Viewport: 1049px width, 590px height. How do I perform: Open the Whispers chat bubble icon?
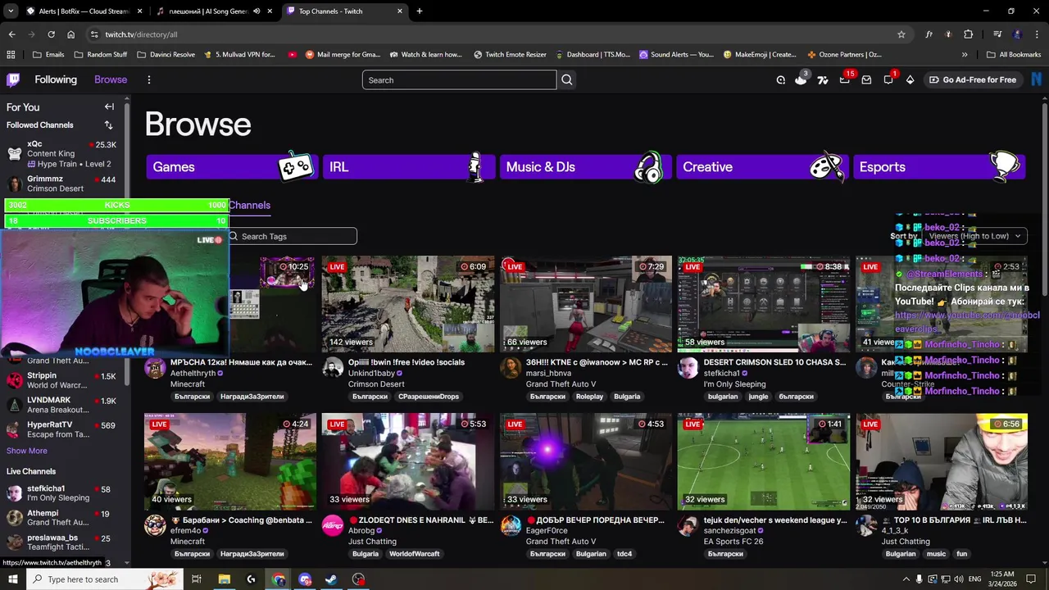[888, 79]
